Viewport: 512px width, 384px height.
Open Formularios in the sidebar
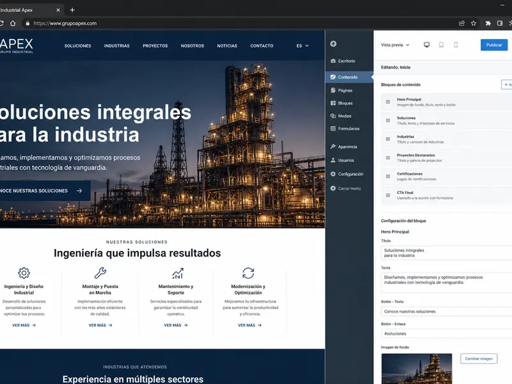pos(349,129)
